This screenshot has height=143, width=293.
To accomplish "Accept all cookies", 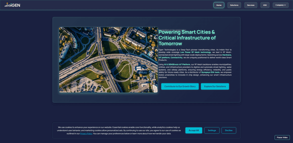I will pos(194,130).
